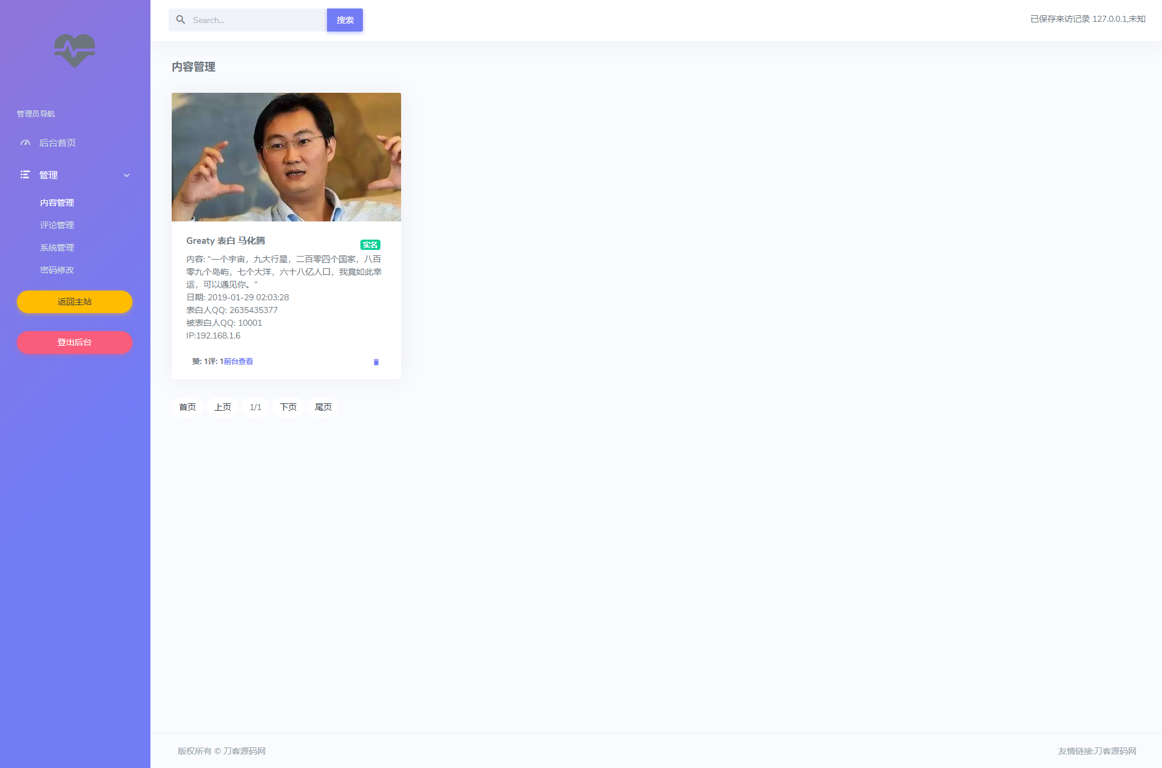This screenshot has height=768, width=1162.
Task: Click the heart logo in the sidebar
Action: coord(74,50)
